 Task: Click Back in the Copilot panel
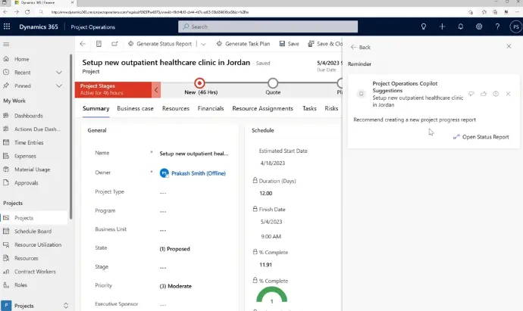click(x=361, y=47)
